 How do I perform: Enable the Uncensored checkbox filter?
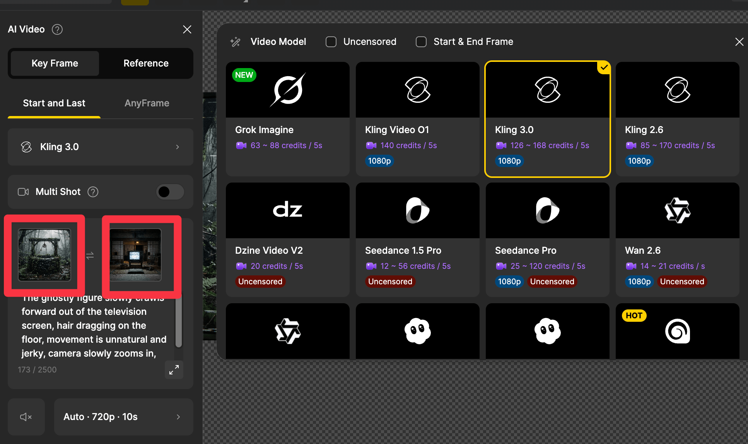click(x=331, y=42)
